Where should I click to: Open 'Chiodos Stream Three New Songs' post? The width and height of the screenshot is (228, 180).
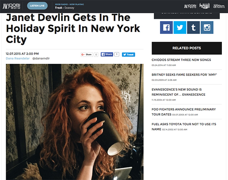[x=181, y=60]
